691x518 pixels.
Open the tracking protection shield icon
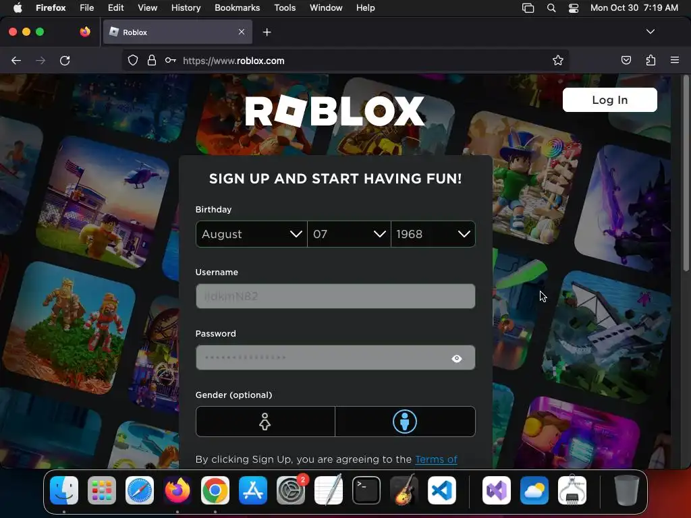point(133,60)
